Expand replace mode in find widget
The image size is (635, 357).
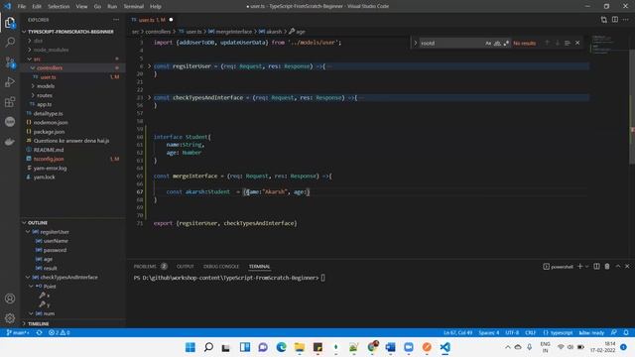[415, 43]
